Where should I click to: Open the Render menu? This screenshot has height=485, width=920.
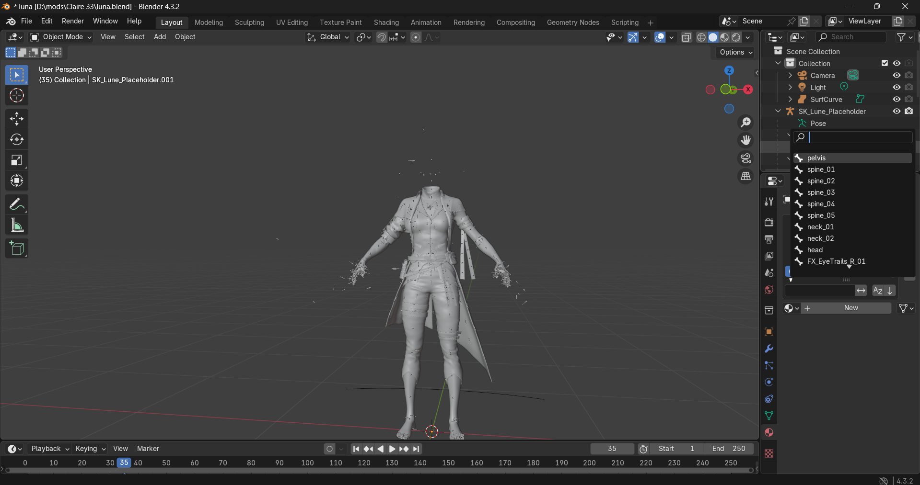click(x=72, y=21)
